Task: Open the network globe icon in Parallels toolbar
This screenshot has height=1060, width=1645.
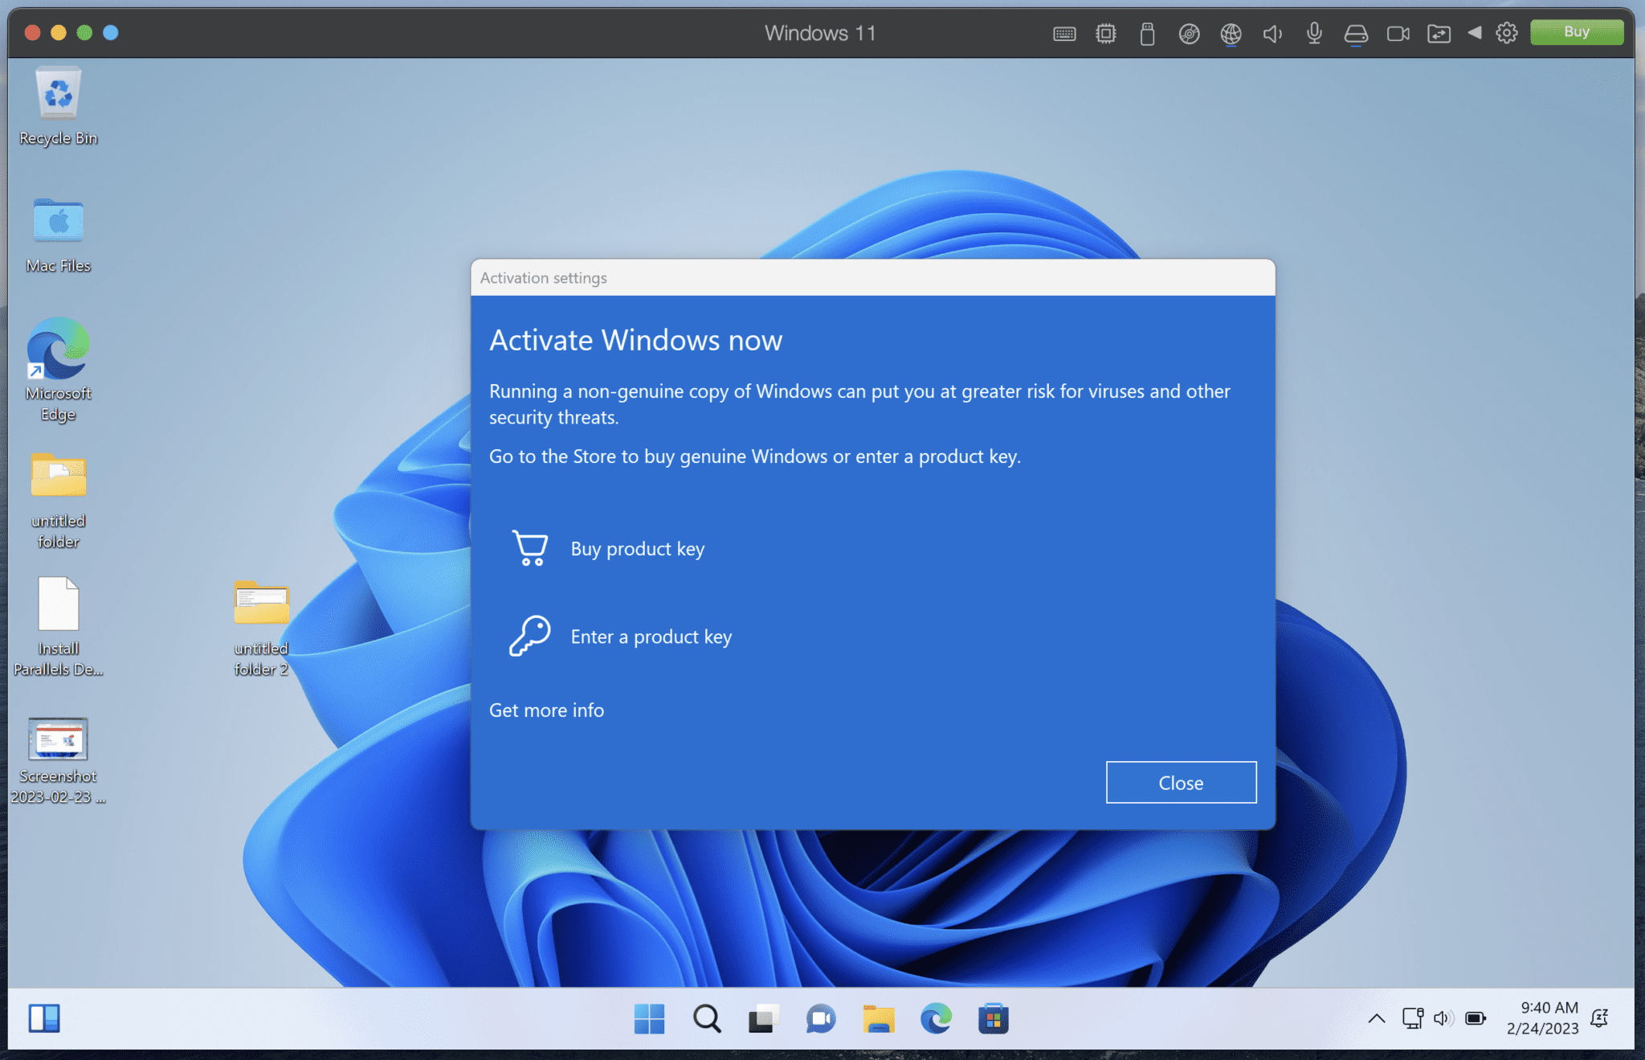Action: point(1231,33)
